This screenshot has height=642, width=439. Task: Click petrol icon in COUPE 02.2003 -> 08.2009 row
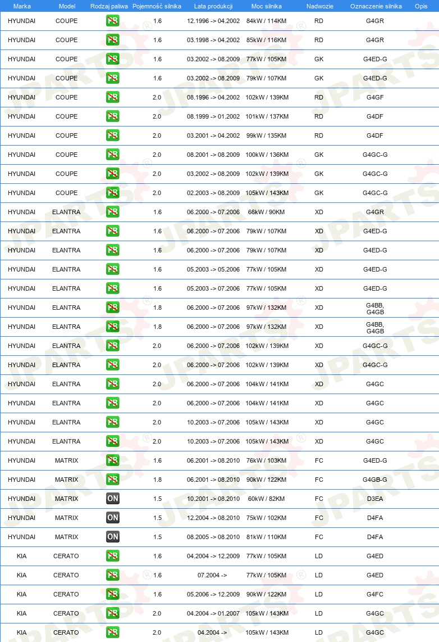click(x=112, y=192)
